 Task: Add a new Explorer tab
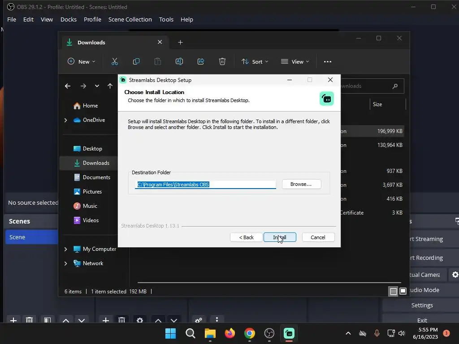point(180,43)
